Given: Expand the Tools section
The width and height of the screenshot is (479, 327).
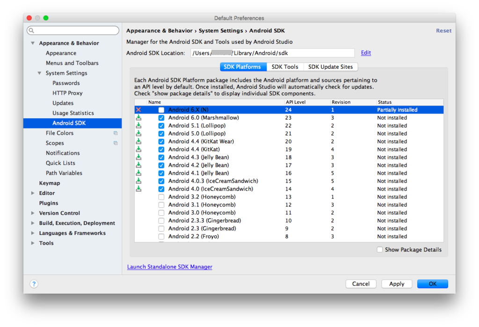Looking at the screenshot, I should pos(33,243).
